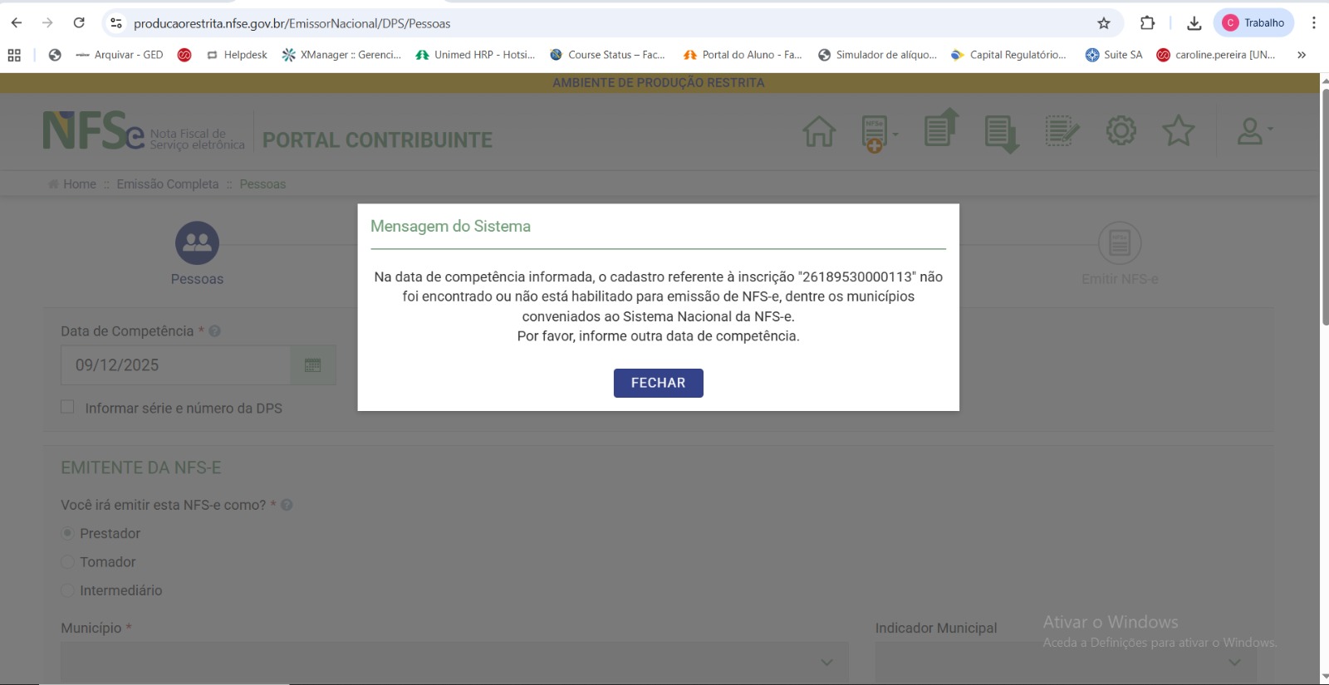Open the user profile menu icon

coord(1251,131)
